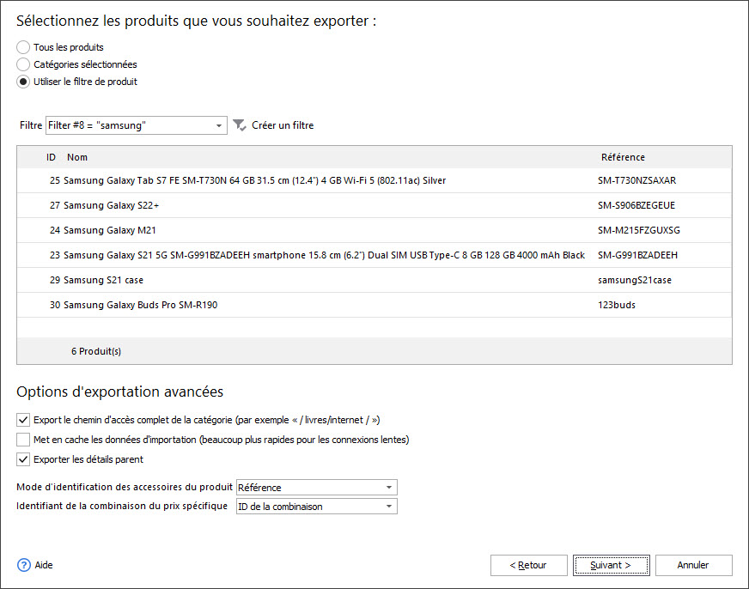Select 'Samsung Galaxy Buds Pro SM-R190' row
The image size is (749, 589).
pyautogui.click(x=374, y=305)
